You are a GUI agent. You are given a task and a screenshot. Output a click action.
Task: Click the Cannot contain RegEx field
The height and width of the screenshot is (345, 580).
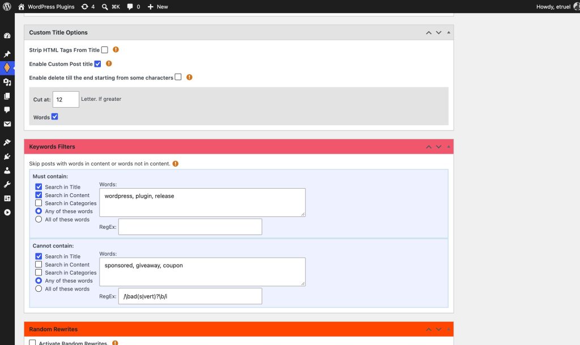point(190,296)
